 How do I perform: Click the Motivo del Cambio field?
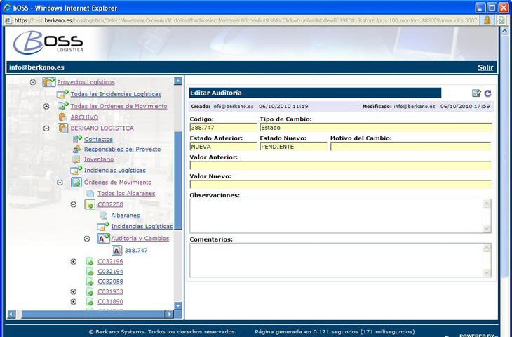pyautogui.click(x=410, y=147)
